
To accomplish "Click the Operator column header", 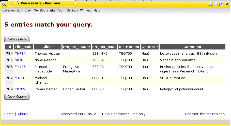I will [150, 47].
